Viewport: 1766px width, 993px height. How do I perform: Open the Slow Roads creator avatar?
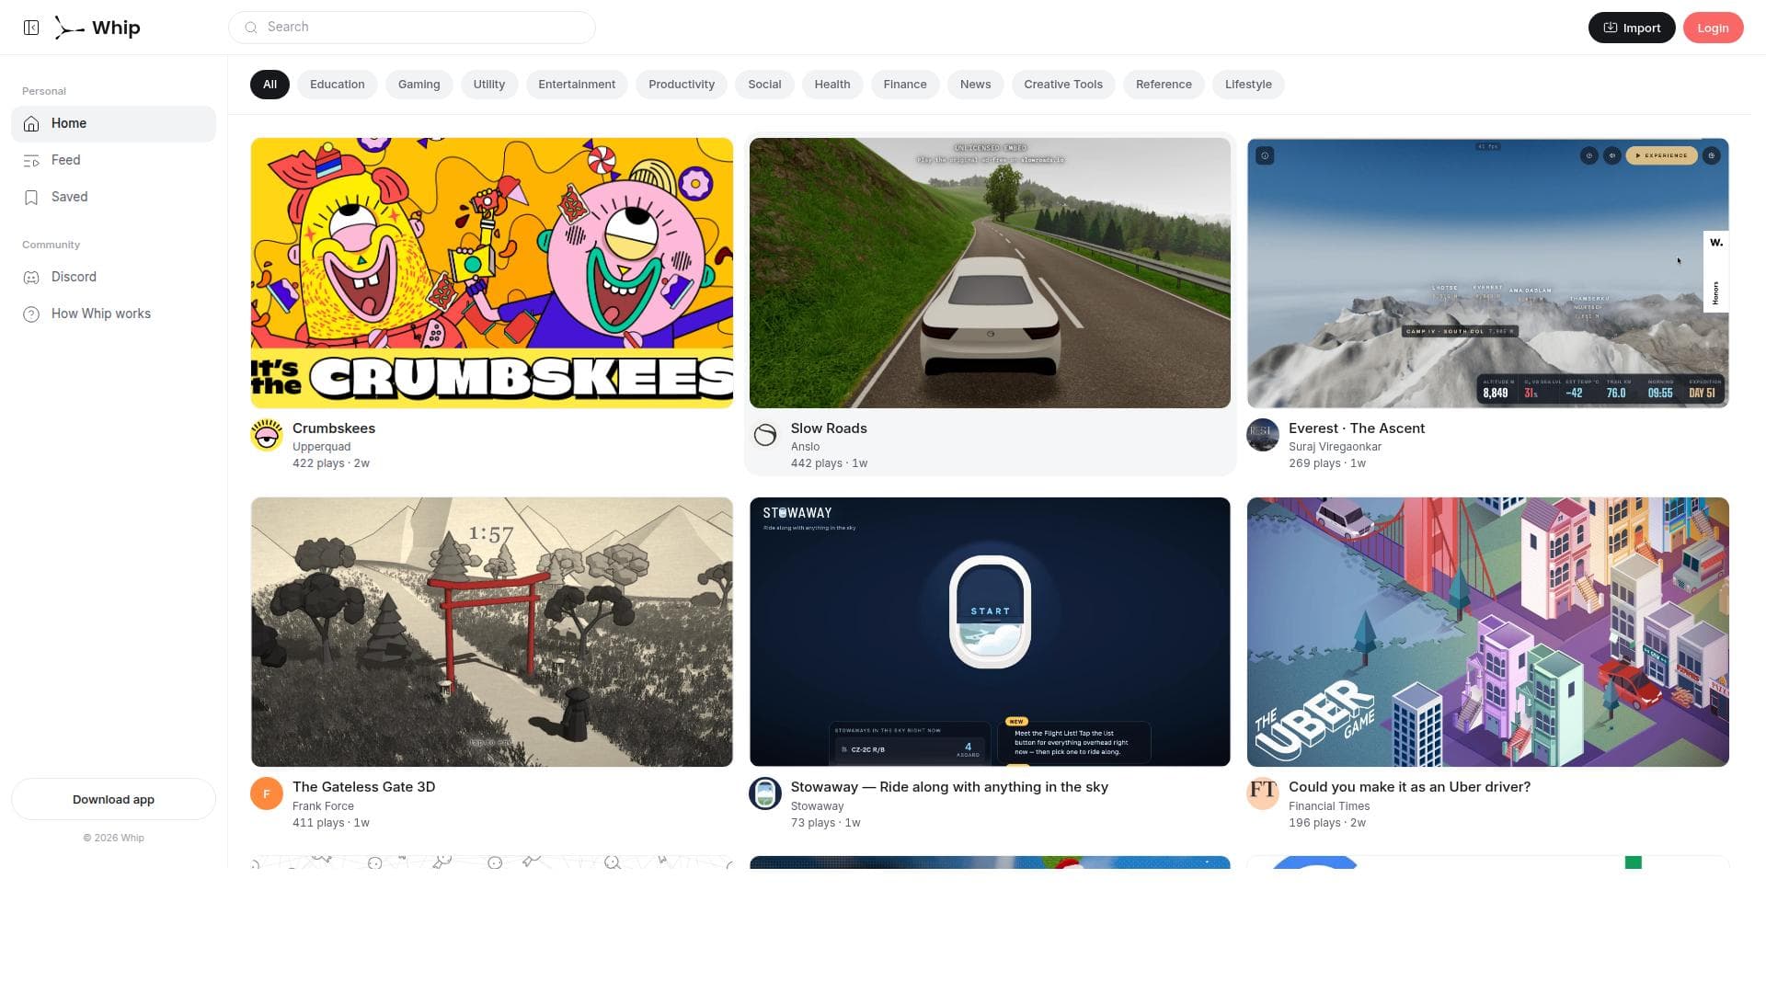tap(765, 435)
